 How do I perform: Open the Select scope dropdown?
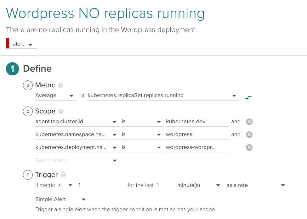point(77,160)
